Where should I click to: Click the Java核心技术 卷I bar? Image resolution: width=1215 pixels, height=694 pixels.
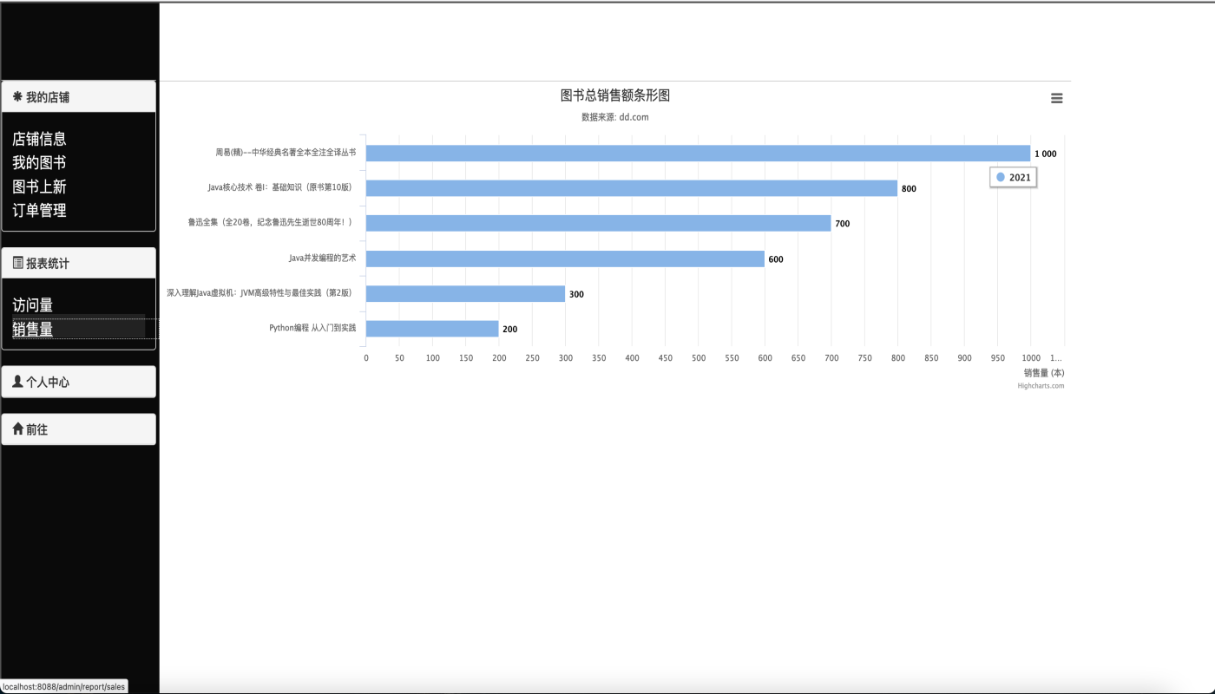632,188
